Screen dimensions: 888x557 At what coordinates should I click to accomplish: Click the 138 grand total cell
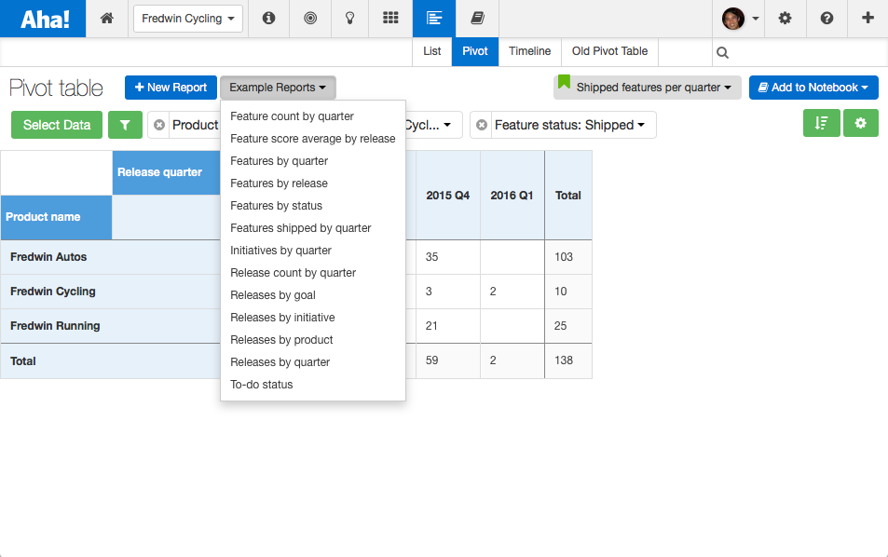click(568, 360)
